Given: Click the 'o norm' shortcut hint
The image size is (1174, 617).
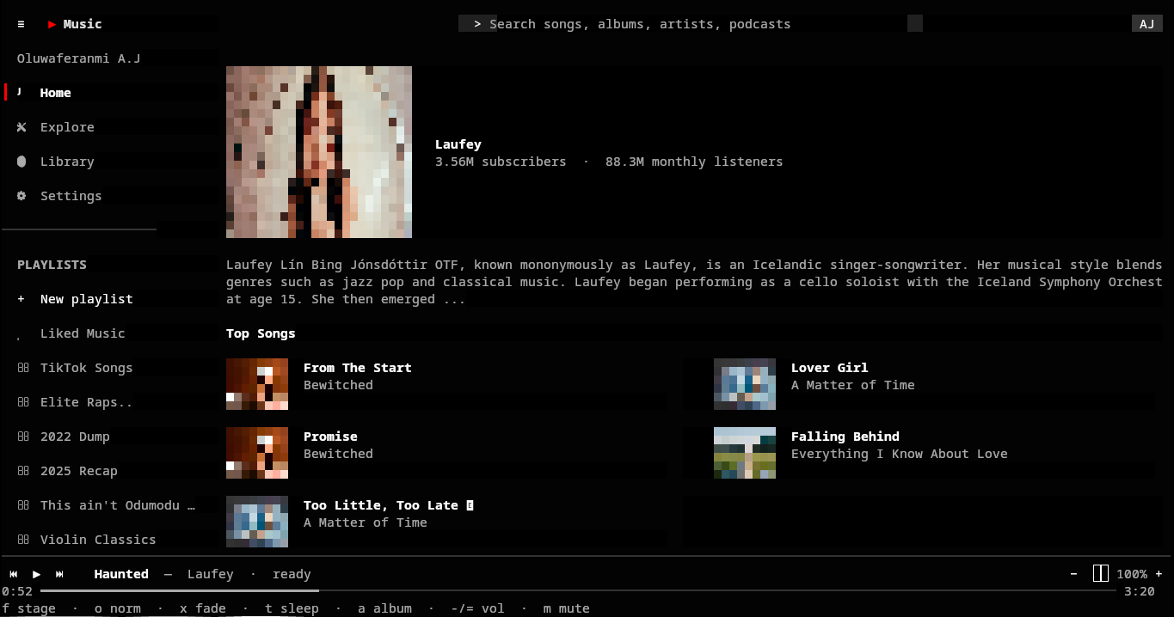Looking at the screenshot, I should (118, 608).
